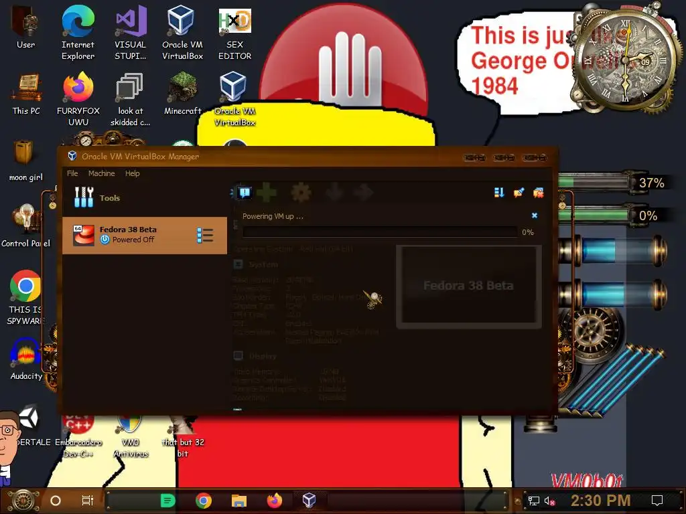Image resolution: width=686 pixels, height=514 pixels.
Task: Click the Start right-arrow toolbar icon
Action: click(x=364, y=192)
